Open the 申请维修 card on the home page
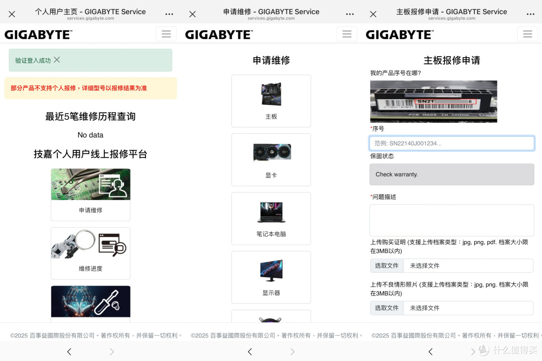 tap(90, 195)
